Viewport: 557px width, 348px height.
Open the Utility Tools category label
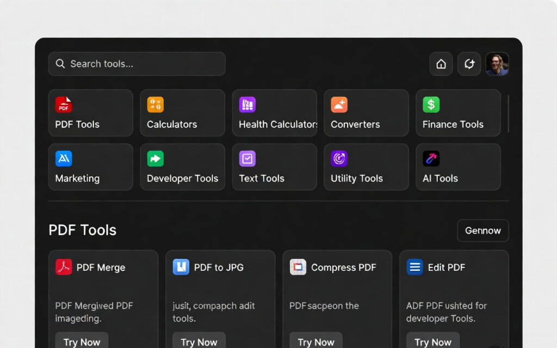pos(357,178)
